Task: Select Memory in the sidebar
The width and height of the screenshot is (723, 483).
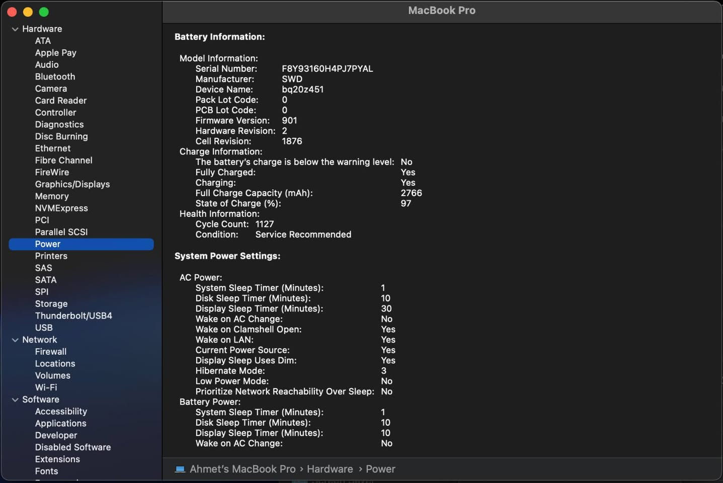Action: pyautogui.click(x=52, y=196)
